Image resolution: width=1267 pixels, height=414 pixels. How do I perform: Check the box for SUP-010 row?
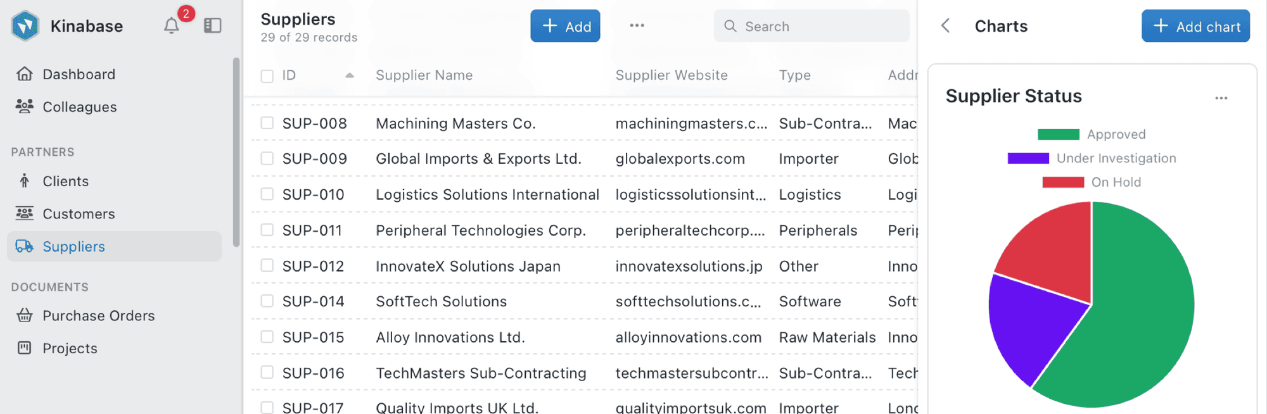[x=267, y=194]
